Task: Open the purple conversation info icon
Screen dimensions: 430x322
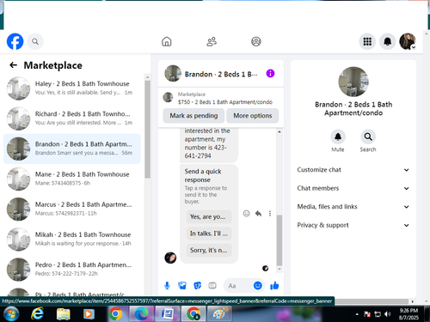Action: coord(270,74)
